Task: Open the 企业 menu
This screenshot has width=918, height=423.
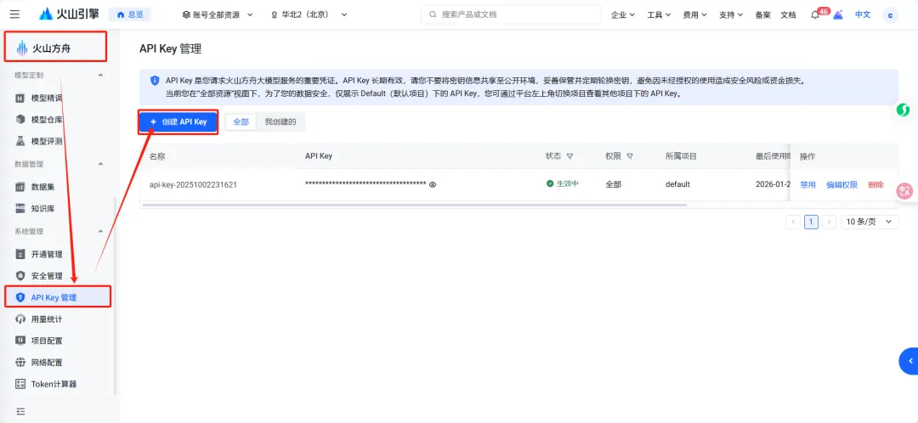Action: (623, 14)
